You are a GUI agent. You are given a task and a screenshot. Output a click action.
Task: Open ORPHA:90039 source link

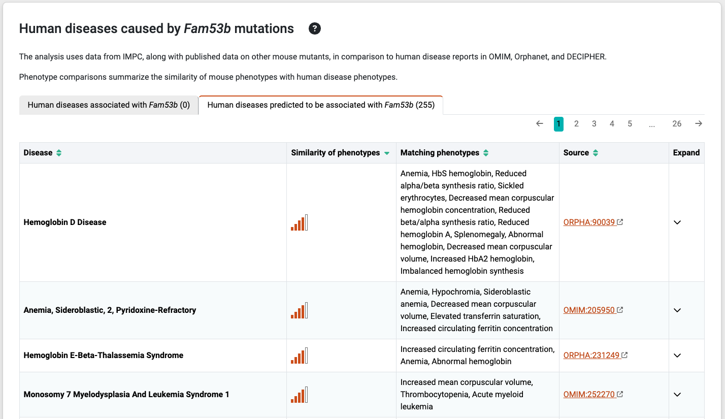pyautogui.click(x=589, y=222)
